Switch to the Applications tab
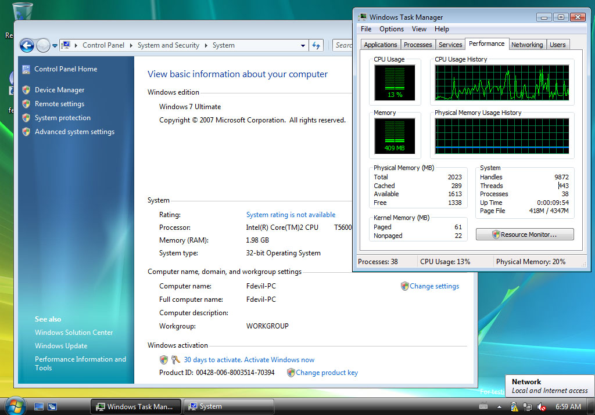595x415 pixels. coord(380,45)
